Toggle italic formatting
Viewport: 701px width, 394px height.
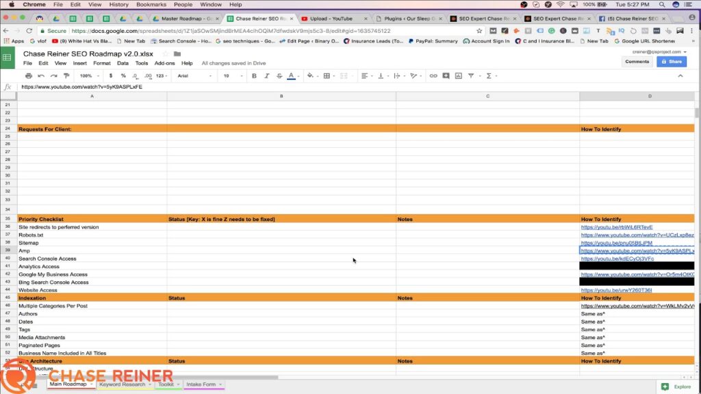[x=266, y=76]
